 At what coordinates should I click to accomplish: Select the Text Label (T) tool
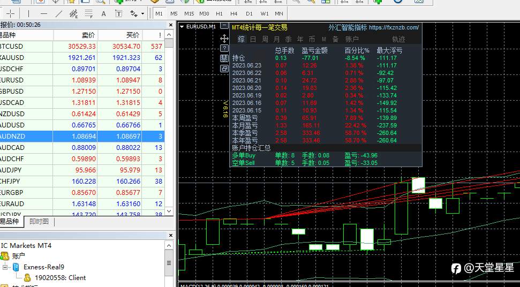click(118, 13)
